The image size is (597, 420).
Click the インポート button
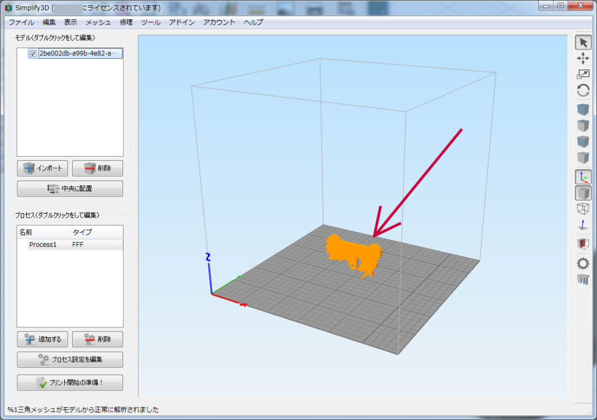coord(43,168)
